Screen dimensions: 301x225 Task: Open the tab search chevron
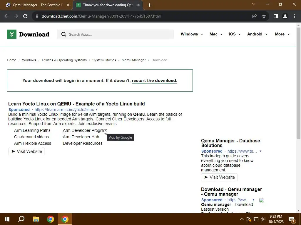pyautogui.click(x=254, y=4)
